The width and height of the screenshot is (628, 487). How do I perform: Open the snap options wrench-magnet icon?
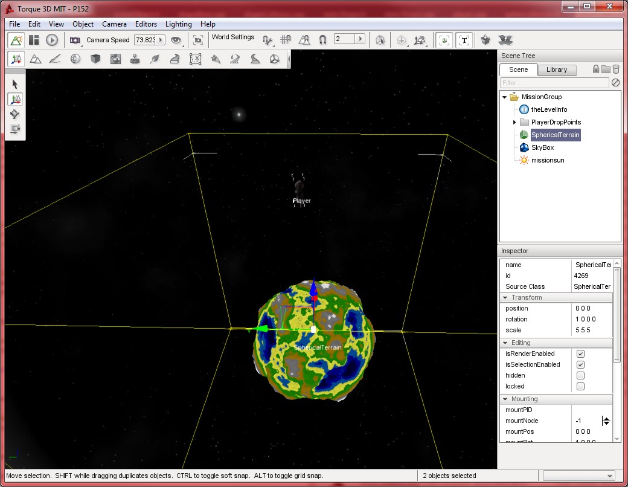point(268,40)
